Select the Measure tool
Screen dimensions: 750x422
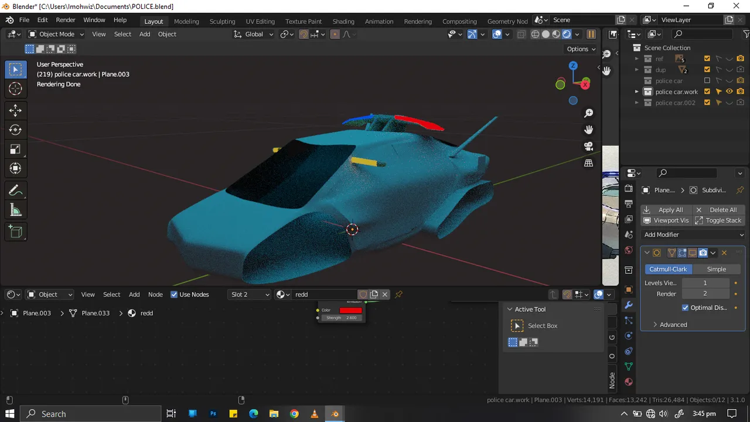tap(16, 210)
